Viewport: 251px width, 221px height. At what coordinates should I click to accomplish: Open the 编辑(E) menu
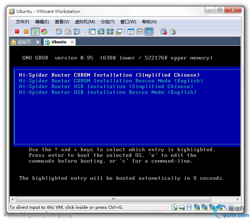[x=42, y=22]
